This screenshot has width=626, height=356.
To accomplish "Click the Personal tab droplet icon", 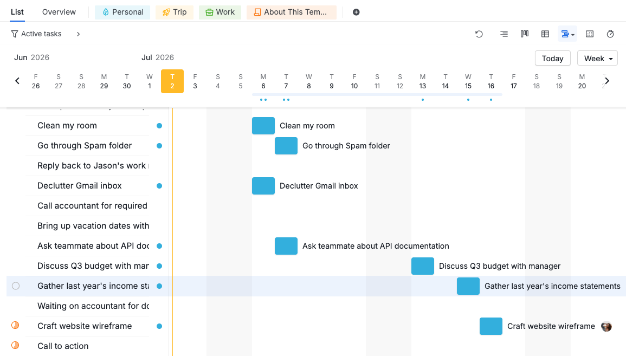I will click(105, 12).
